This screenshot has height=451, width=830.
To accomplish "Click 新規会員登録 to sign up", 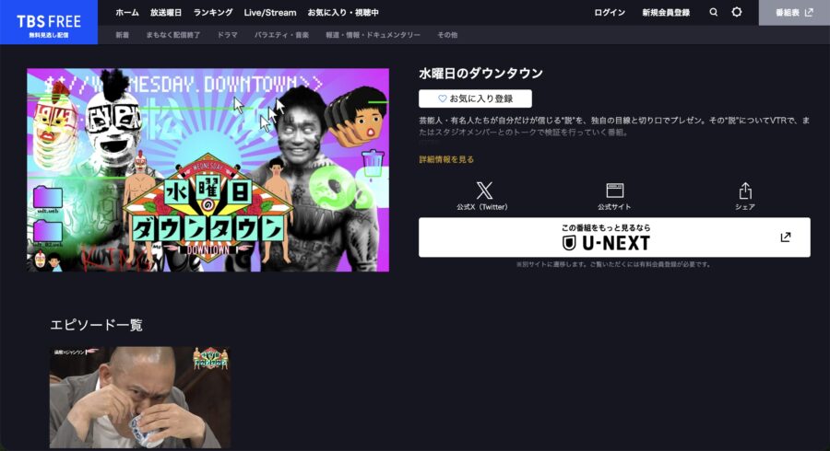I will (665, 13).
